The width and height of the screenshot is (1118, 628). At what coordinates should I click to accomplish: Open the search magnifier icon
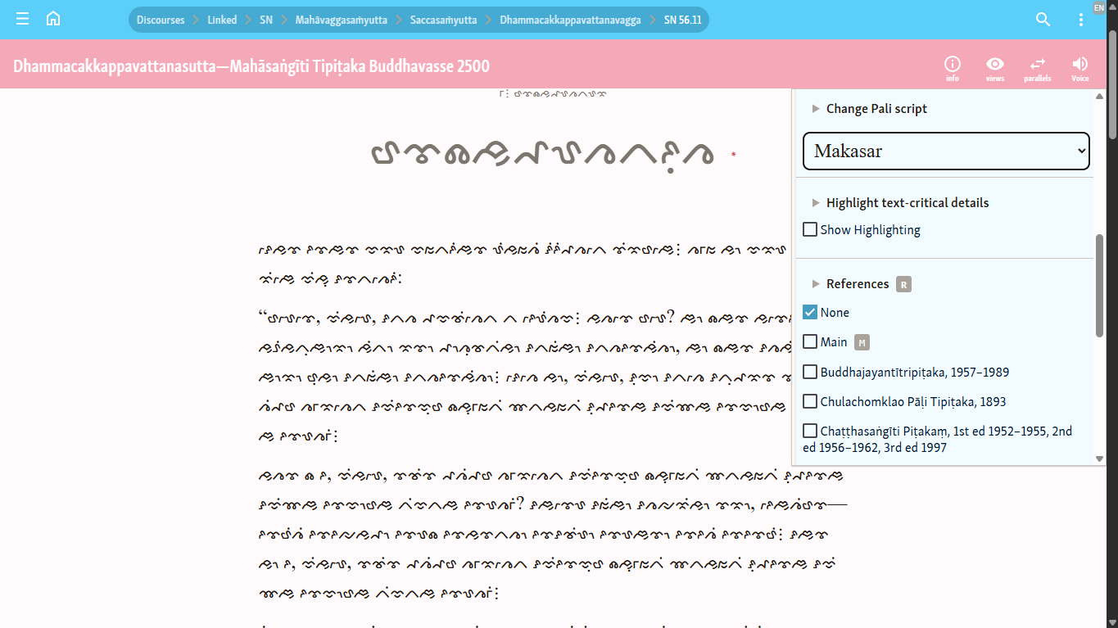(1043, 20)
